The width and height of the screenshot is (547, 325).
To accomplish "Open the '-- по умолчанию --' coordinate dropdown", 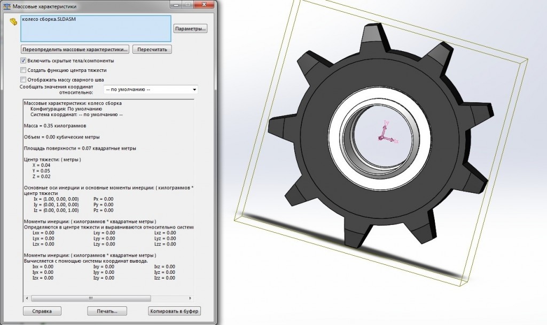I will coord(151,90).
